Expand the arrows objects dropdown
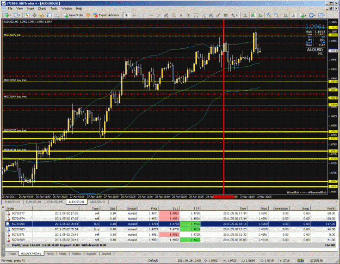Viewport: 340px width, 264px height. point(237,15)
